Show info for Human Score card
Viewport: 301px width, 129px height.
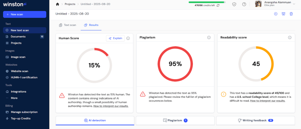[x=128, y=38]
